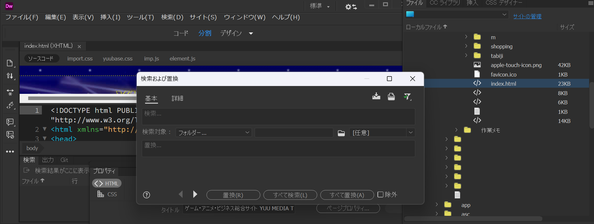Switch Property inspector to HTML mode
This screenshot has height=224, width=594.
click(107, 183)
